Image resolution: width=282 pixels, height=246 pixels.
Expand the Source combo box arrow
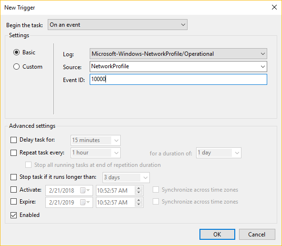tap(262, 66)
